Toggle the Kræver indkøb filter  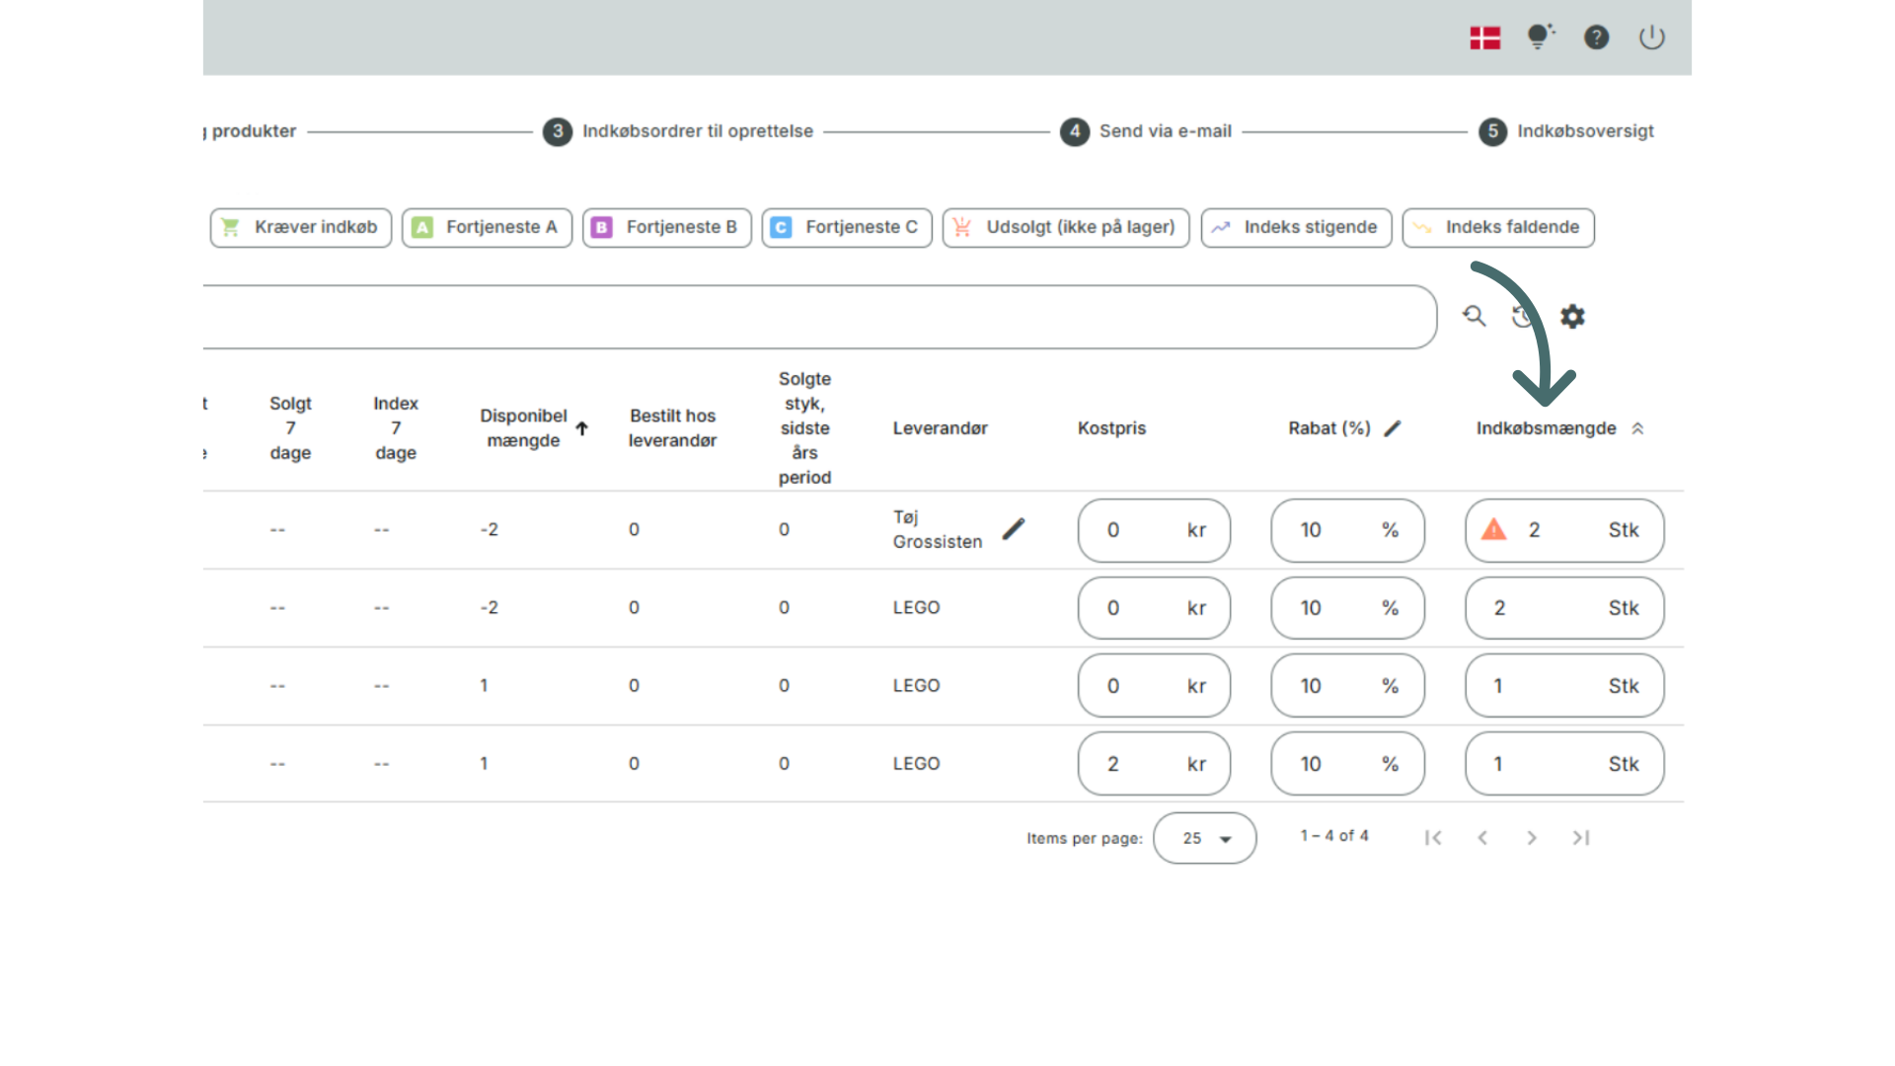point(301,227)
